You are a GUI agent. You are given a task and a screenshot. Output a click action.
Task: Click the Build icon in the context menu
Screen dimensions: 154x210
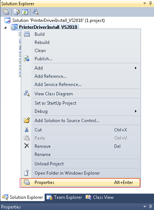pyautogui.click(x=27, y=34)
